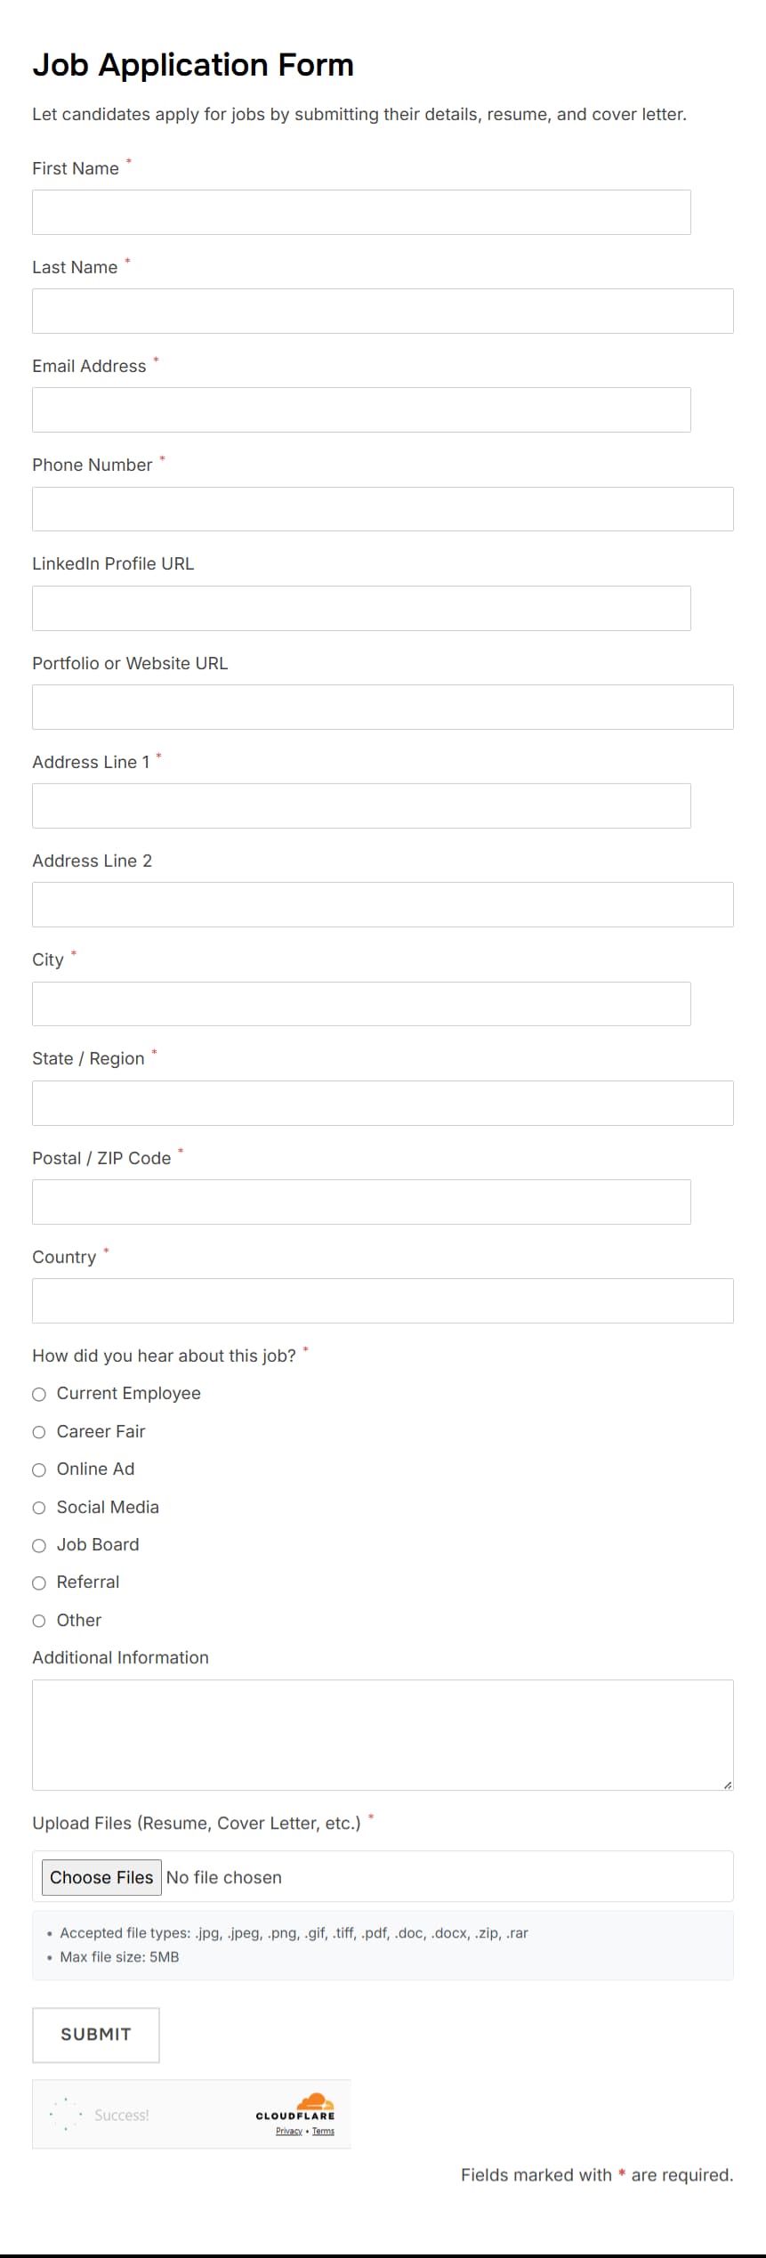Select the Current Employee radio button
This screenshot has height=2258, width=766.
(x=39, y=1394)
